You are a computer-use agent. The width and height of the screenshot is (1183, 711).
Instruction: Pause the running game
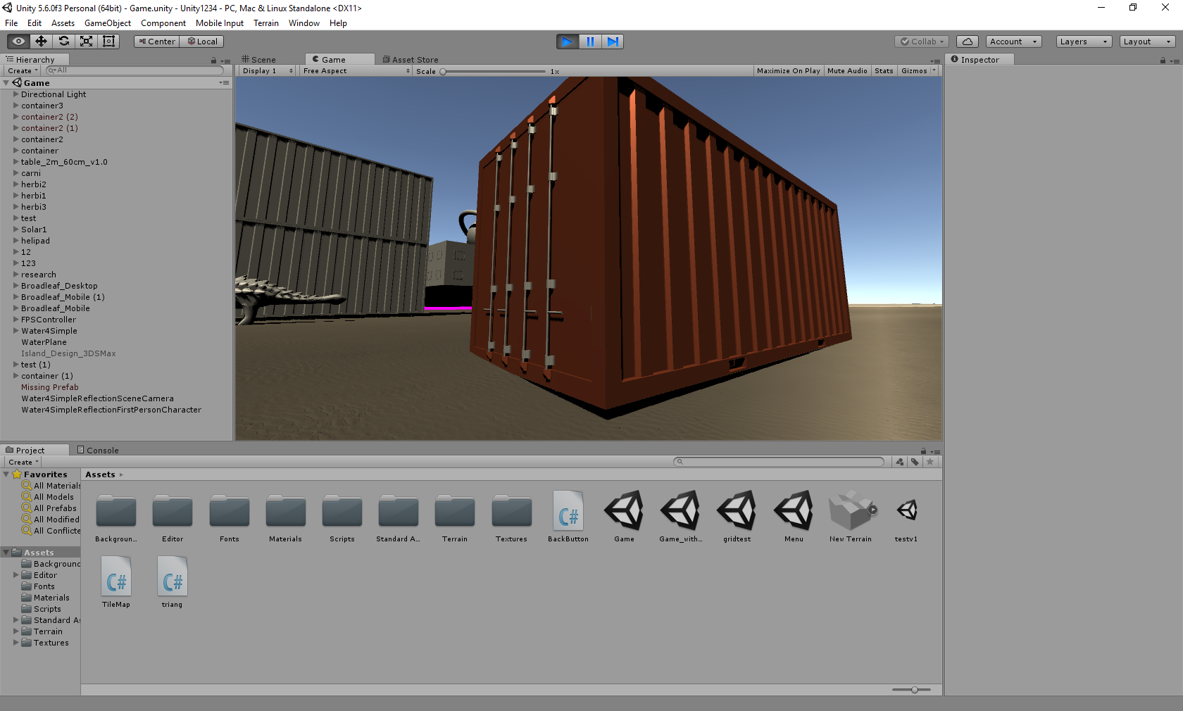(x=590, y=42)
